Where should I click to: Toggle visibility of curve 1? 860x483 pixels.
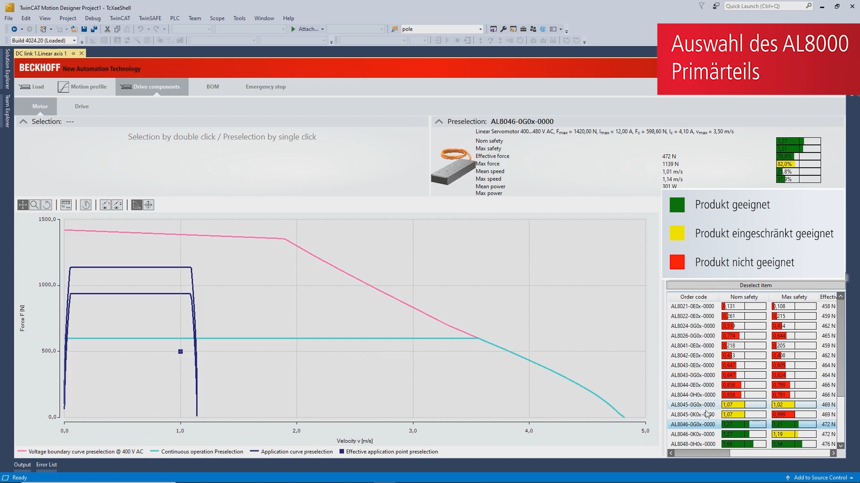[105, 205]
